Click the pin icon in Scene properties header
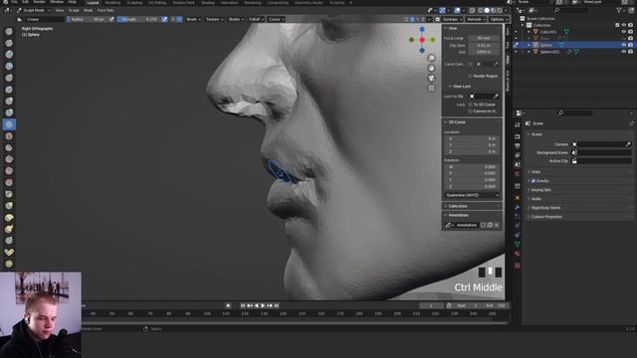The image size is (637, 358). pyautogui.click(x=631, y=123)
